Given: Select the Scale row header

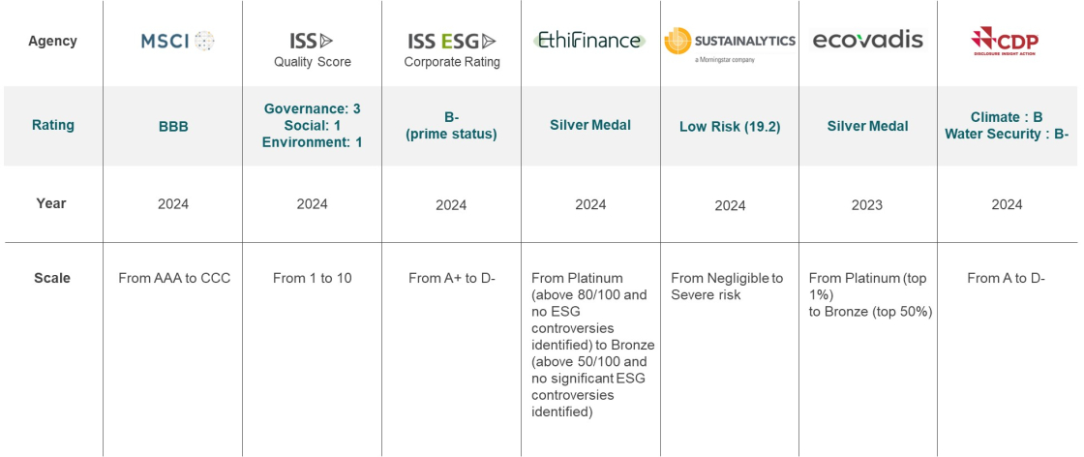Looking at the screenshot, I should 50,278.
